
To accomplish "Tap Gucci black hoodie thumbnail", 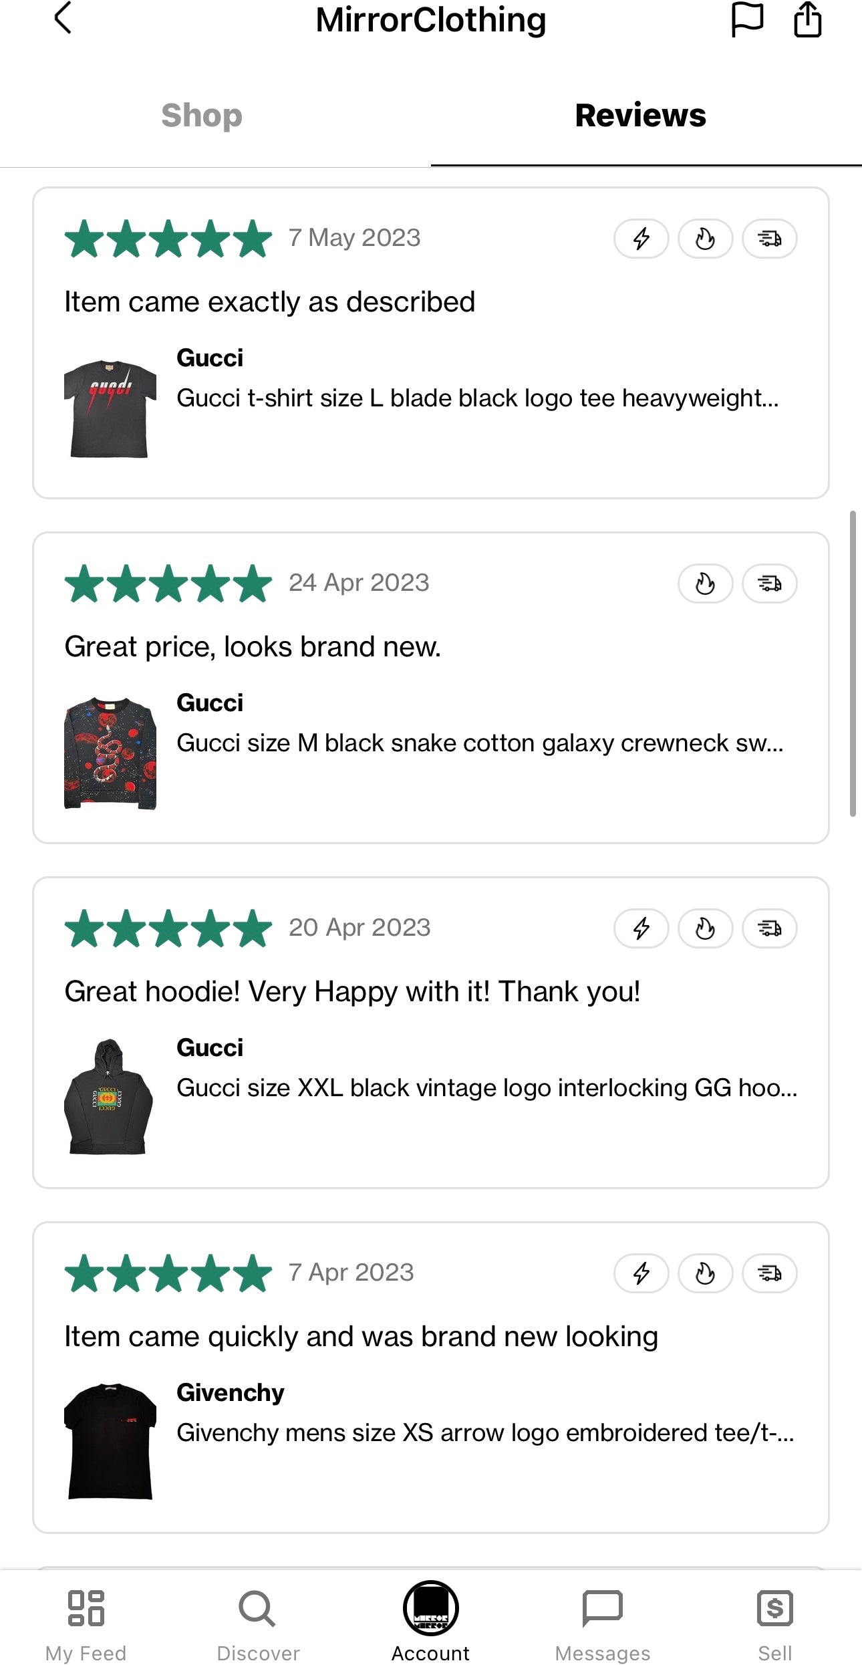I will (109, 1097).
